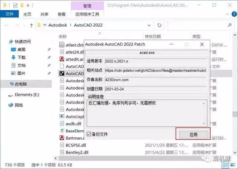Select Elements (E:) drive
This screenshot has width=238, height=169.
click(27, 95)
